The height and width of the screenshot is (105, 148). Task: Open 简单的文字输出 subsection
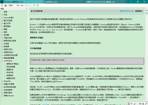[x=12, y=64]
